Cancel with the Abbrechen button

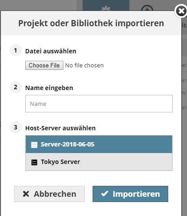click(x=49, y=194)
